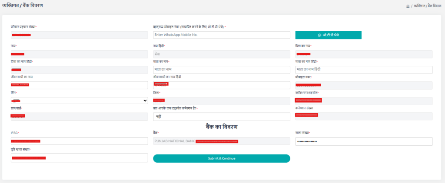Viewport: 445px width, 183px height.
Task: Click the WhatsApp icon on the OTP button
Action: pyautogui.click(x=319, y=35)
